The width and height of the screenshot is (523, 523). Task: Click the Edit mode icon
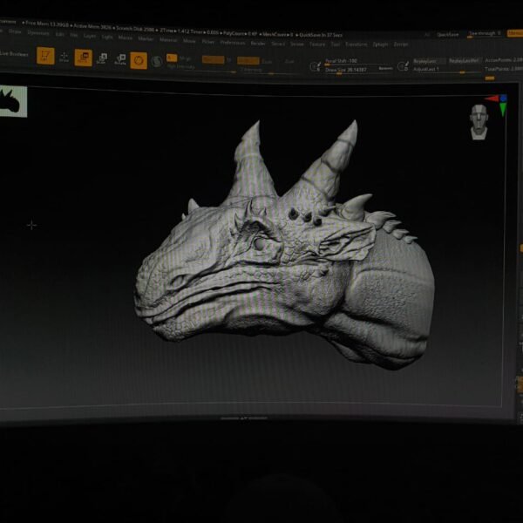click(x=44, y=56)
